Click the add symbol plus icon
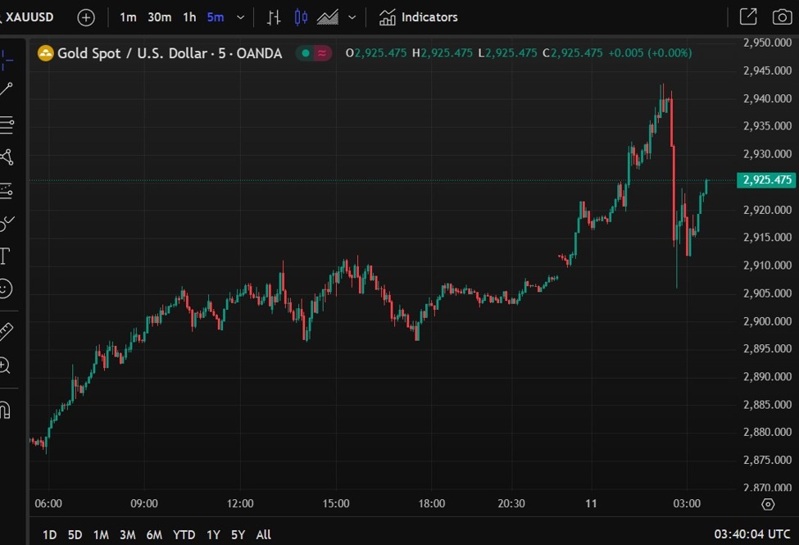Image resolution: width=799 pixels, height=545 pixels. pyautogui.click(x=86, y=17)
